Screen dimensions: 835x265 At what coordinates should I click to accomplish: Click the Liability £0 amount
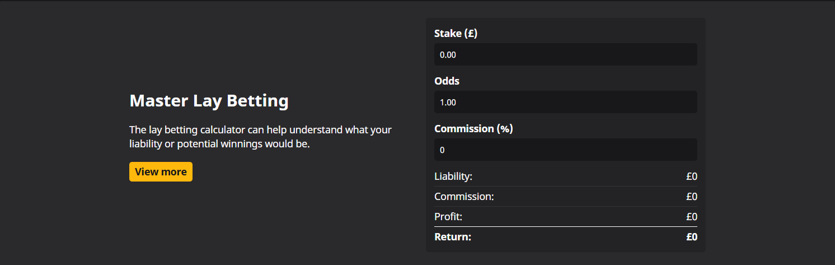692,176
